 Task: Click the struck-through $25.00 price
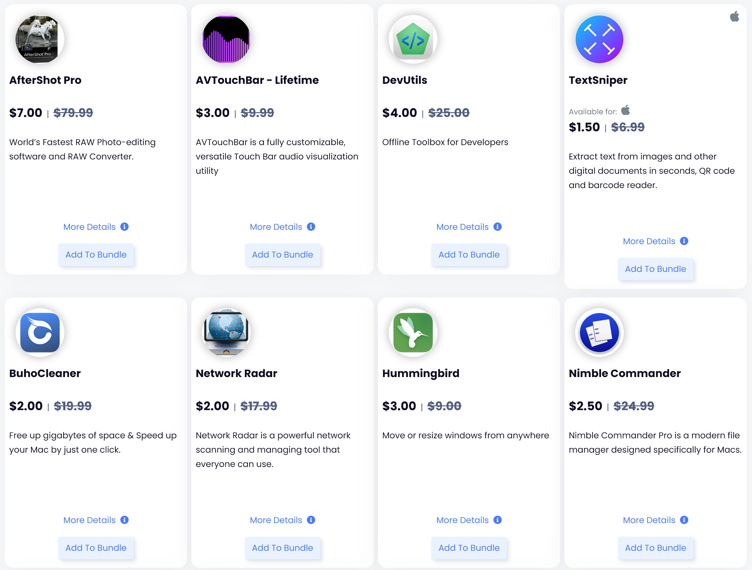[x=449, y=112]
